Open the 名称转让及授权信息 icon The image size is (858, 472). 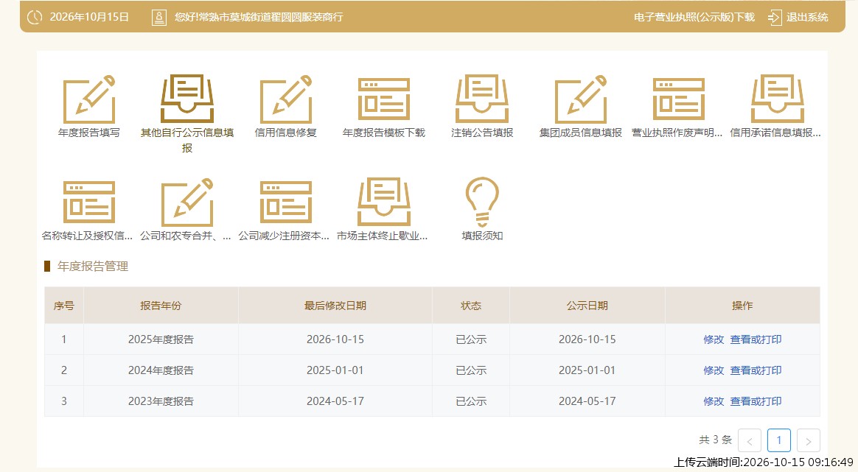[88, 202]
